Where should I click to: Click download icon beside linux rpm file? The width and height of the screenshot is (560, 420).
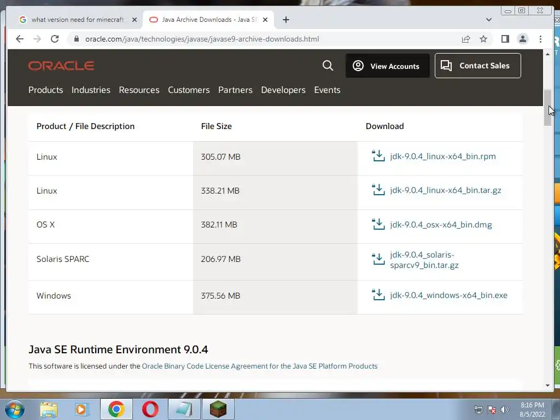(378, 156)
